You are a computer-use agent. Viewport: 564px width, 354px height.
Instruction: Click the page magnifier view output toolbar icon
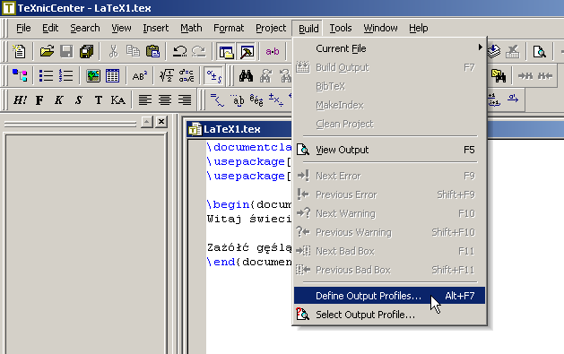tap(539, 51)
